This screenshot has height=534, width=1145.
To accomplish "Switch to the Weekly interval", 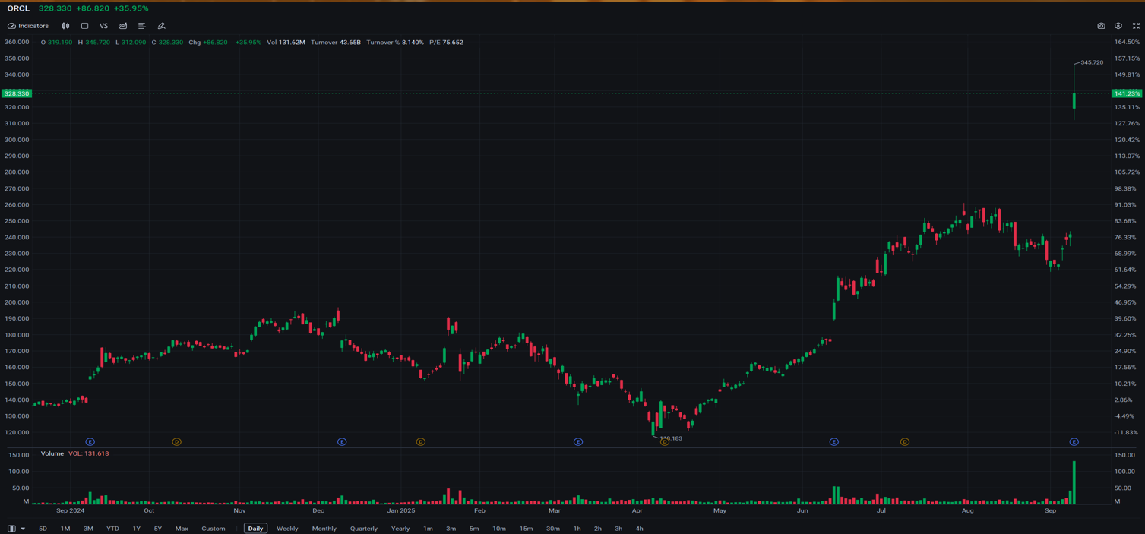I will click(x=287, y=529).
